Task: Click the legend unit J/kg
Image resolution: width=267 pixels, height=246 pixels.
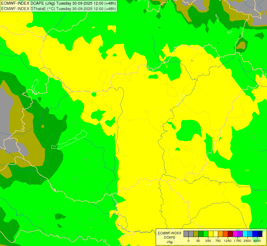Action: tap(170, 242)
